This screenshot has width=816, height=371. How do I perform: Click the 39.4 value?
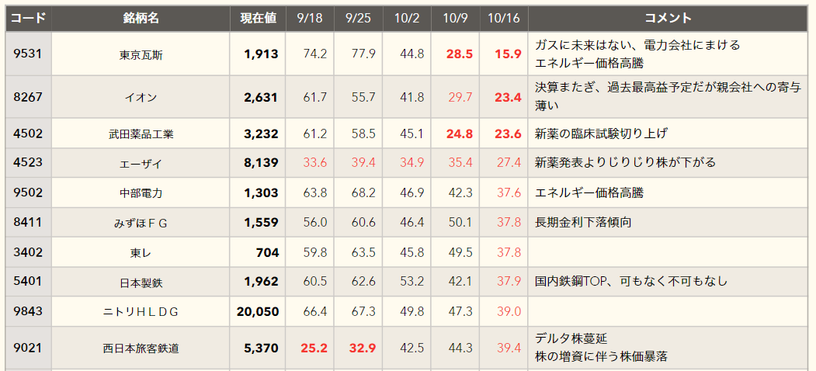[509, 348]
